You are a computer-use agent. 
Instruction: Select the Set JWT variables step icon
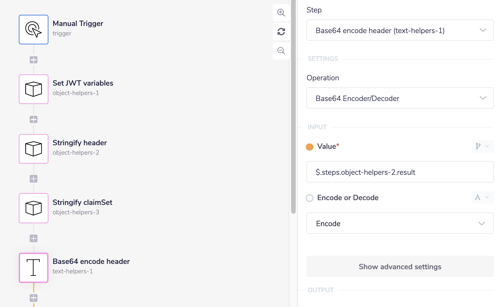[33, 89]
